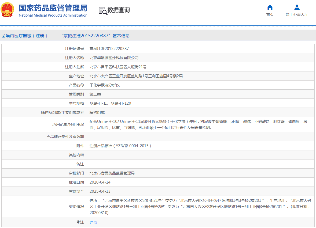Viewport: 316px width, 228px height.
Task: Select expiry date 2025-04-13
Action: 100,191
